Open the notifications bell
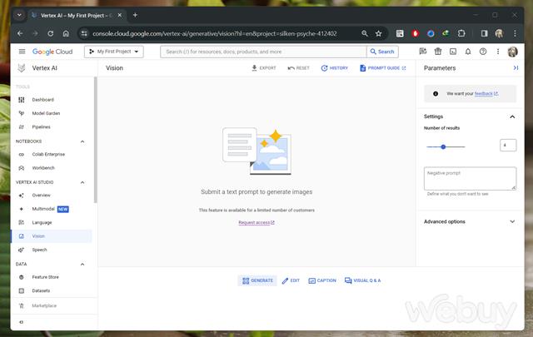Screen dimensions: 533x337 468,52
